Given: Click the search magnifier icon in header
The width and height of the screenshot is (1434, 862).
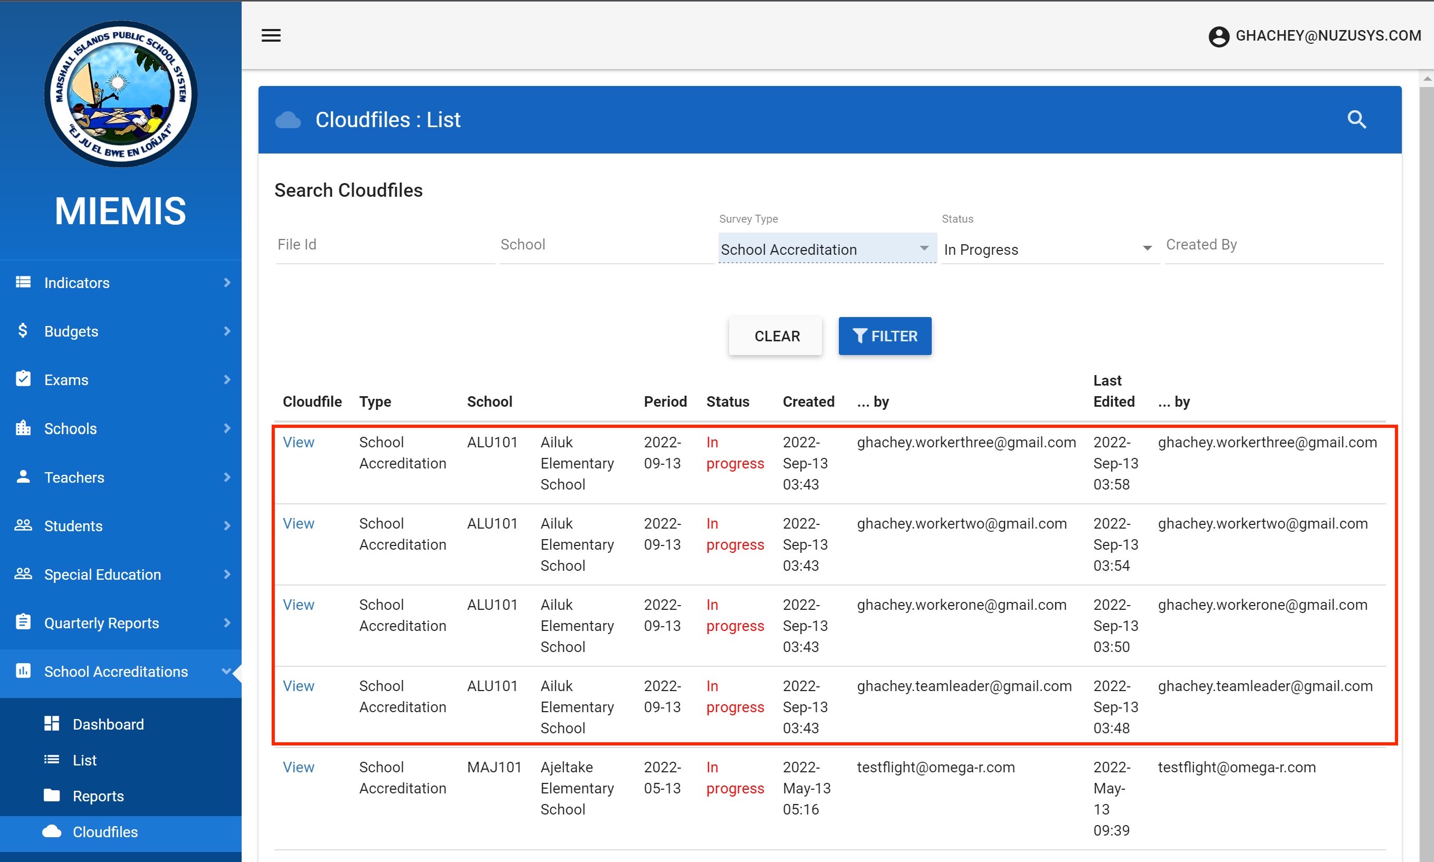Looking at the screenshot, I should 1356,120.
